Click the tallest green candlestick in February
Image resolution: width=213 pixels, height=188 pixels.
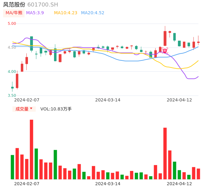tap(31, 43)
